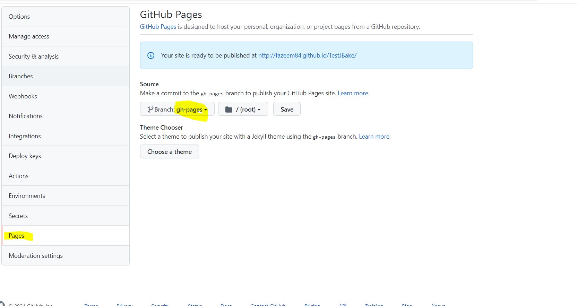
Task: Click the info icon in the blue banner
Action: pos(151,55)
